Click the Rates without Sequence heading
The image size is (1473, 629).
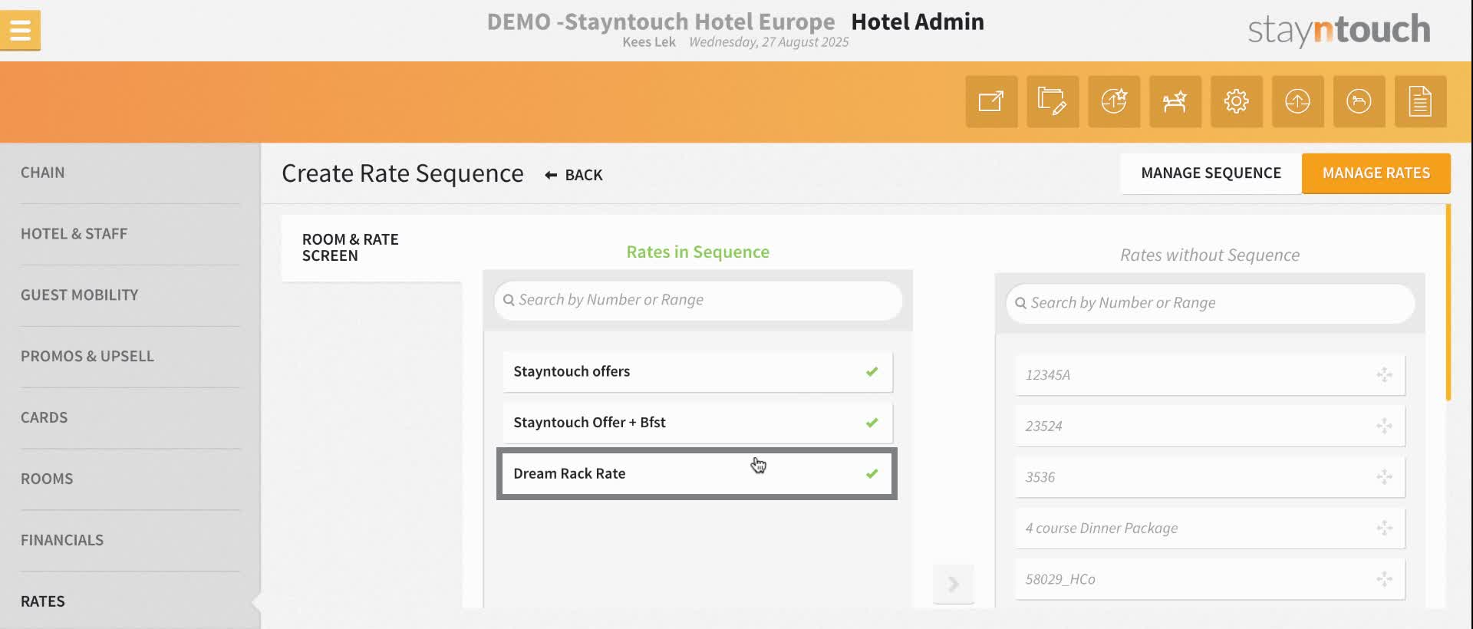point(1210,255)
